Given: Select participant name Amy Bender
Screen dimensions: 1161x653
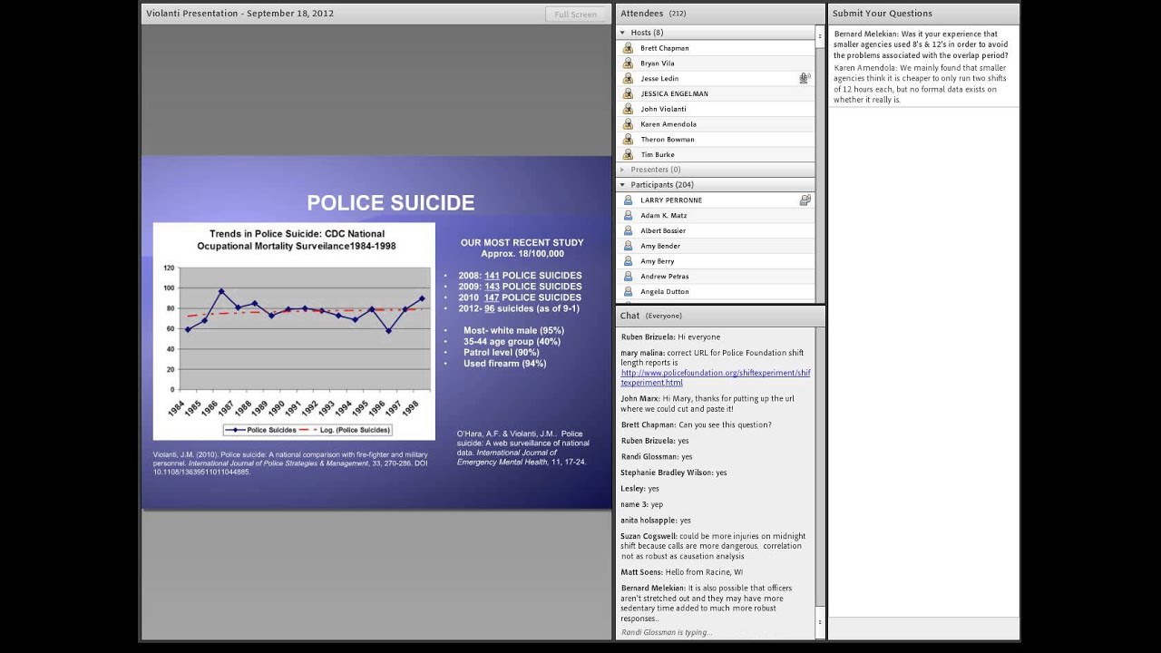Looking at the screenshot, I should coord(660,246).
